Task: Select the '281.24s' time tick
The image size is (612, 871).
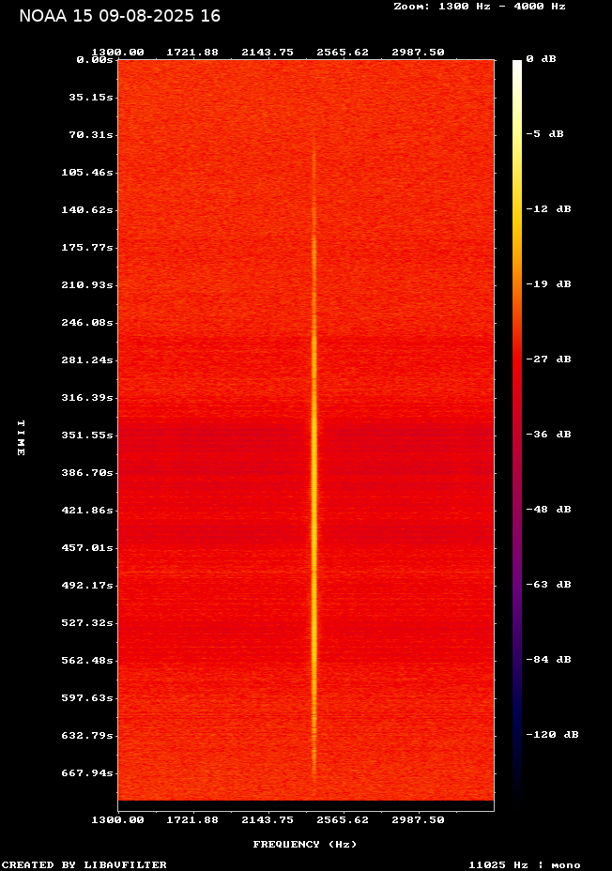Action: coord(87,360)
